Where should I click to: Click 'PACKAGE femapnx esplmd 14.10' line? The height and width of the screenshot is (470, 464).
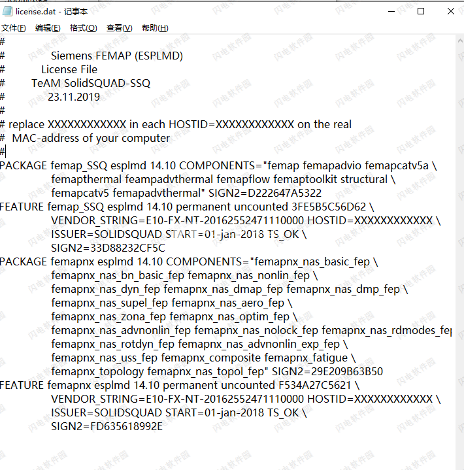(x=189, y=261)
